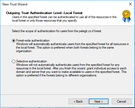Click the New Trust Wizard title bar
Screen dimensions: 135x108
tap(63, 4)
